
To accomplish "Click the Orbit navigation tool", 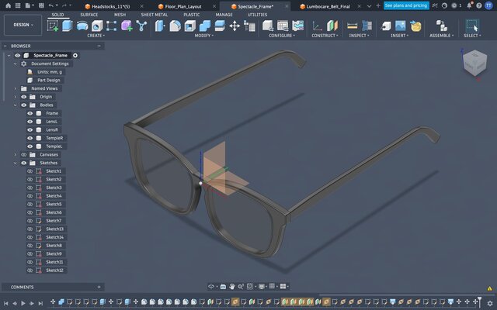I will click(210, 286).
